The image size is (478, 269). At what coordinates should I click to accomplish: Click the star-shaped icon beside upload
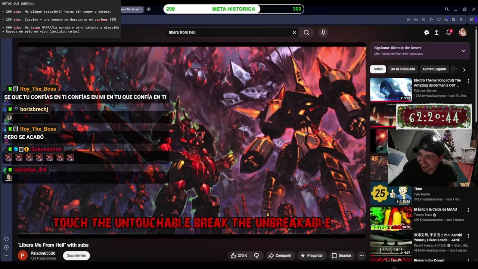(426, 33)
